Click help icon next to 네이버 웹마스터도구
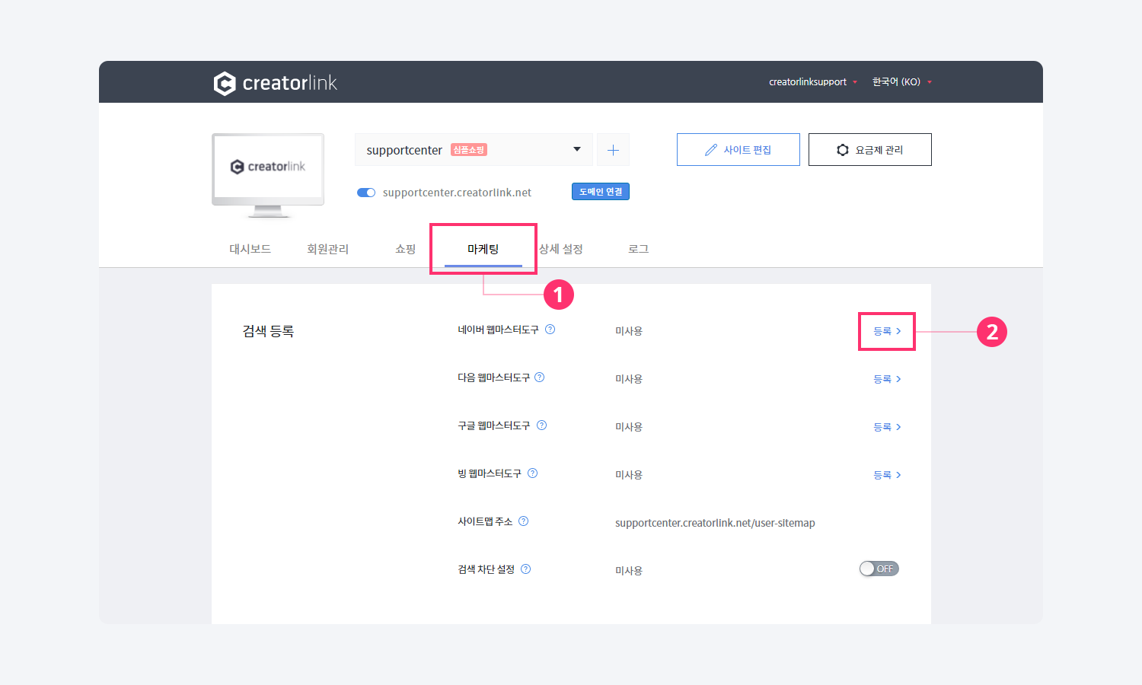 [550, 330]
